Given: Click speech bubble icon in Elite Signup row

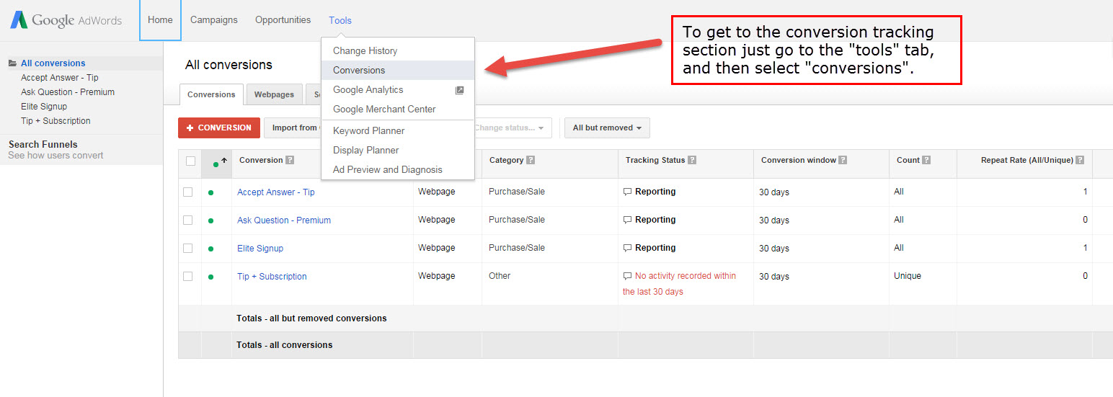Looking at the screenshot, I should click(627, 248).
